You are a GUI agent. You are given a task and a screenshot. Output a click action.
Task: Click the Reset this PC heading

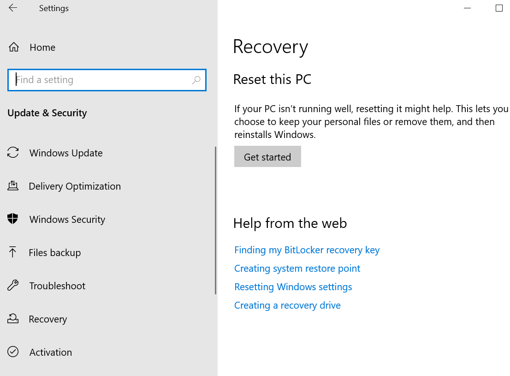click(272, 79)
